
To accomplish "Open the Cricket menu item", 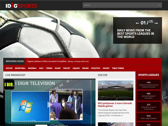I will (x=67, y=68).
